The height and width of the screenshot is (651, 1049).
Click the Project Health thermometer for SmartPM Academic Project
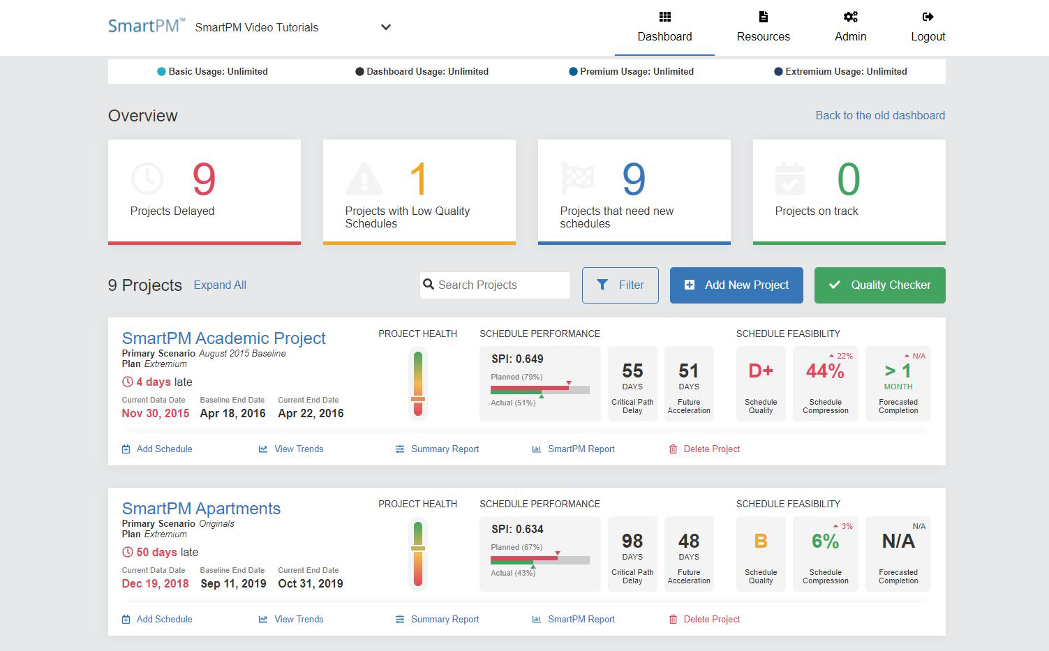click(x=418, y=384)
